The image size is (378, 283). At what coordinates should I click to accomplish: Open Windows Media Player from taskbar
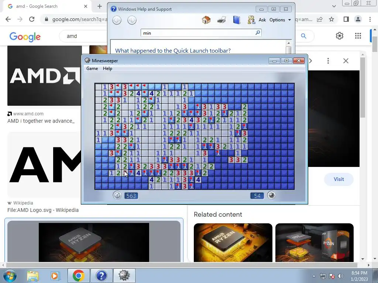tap(55, 276)
